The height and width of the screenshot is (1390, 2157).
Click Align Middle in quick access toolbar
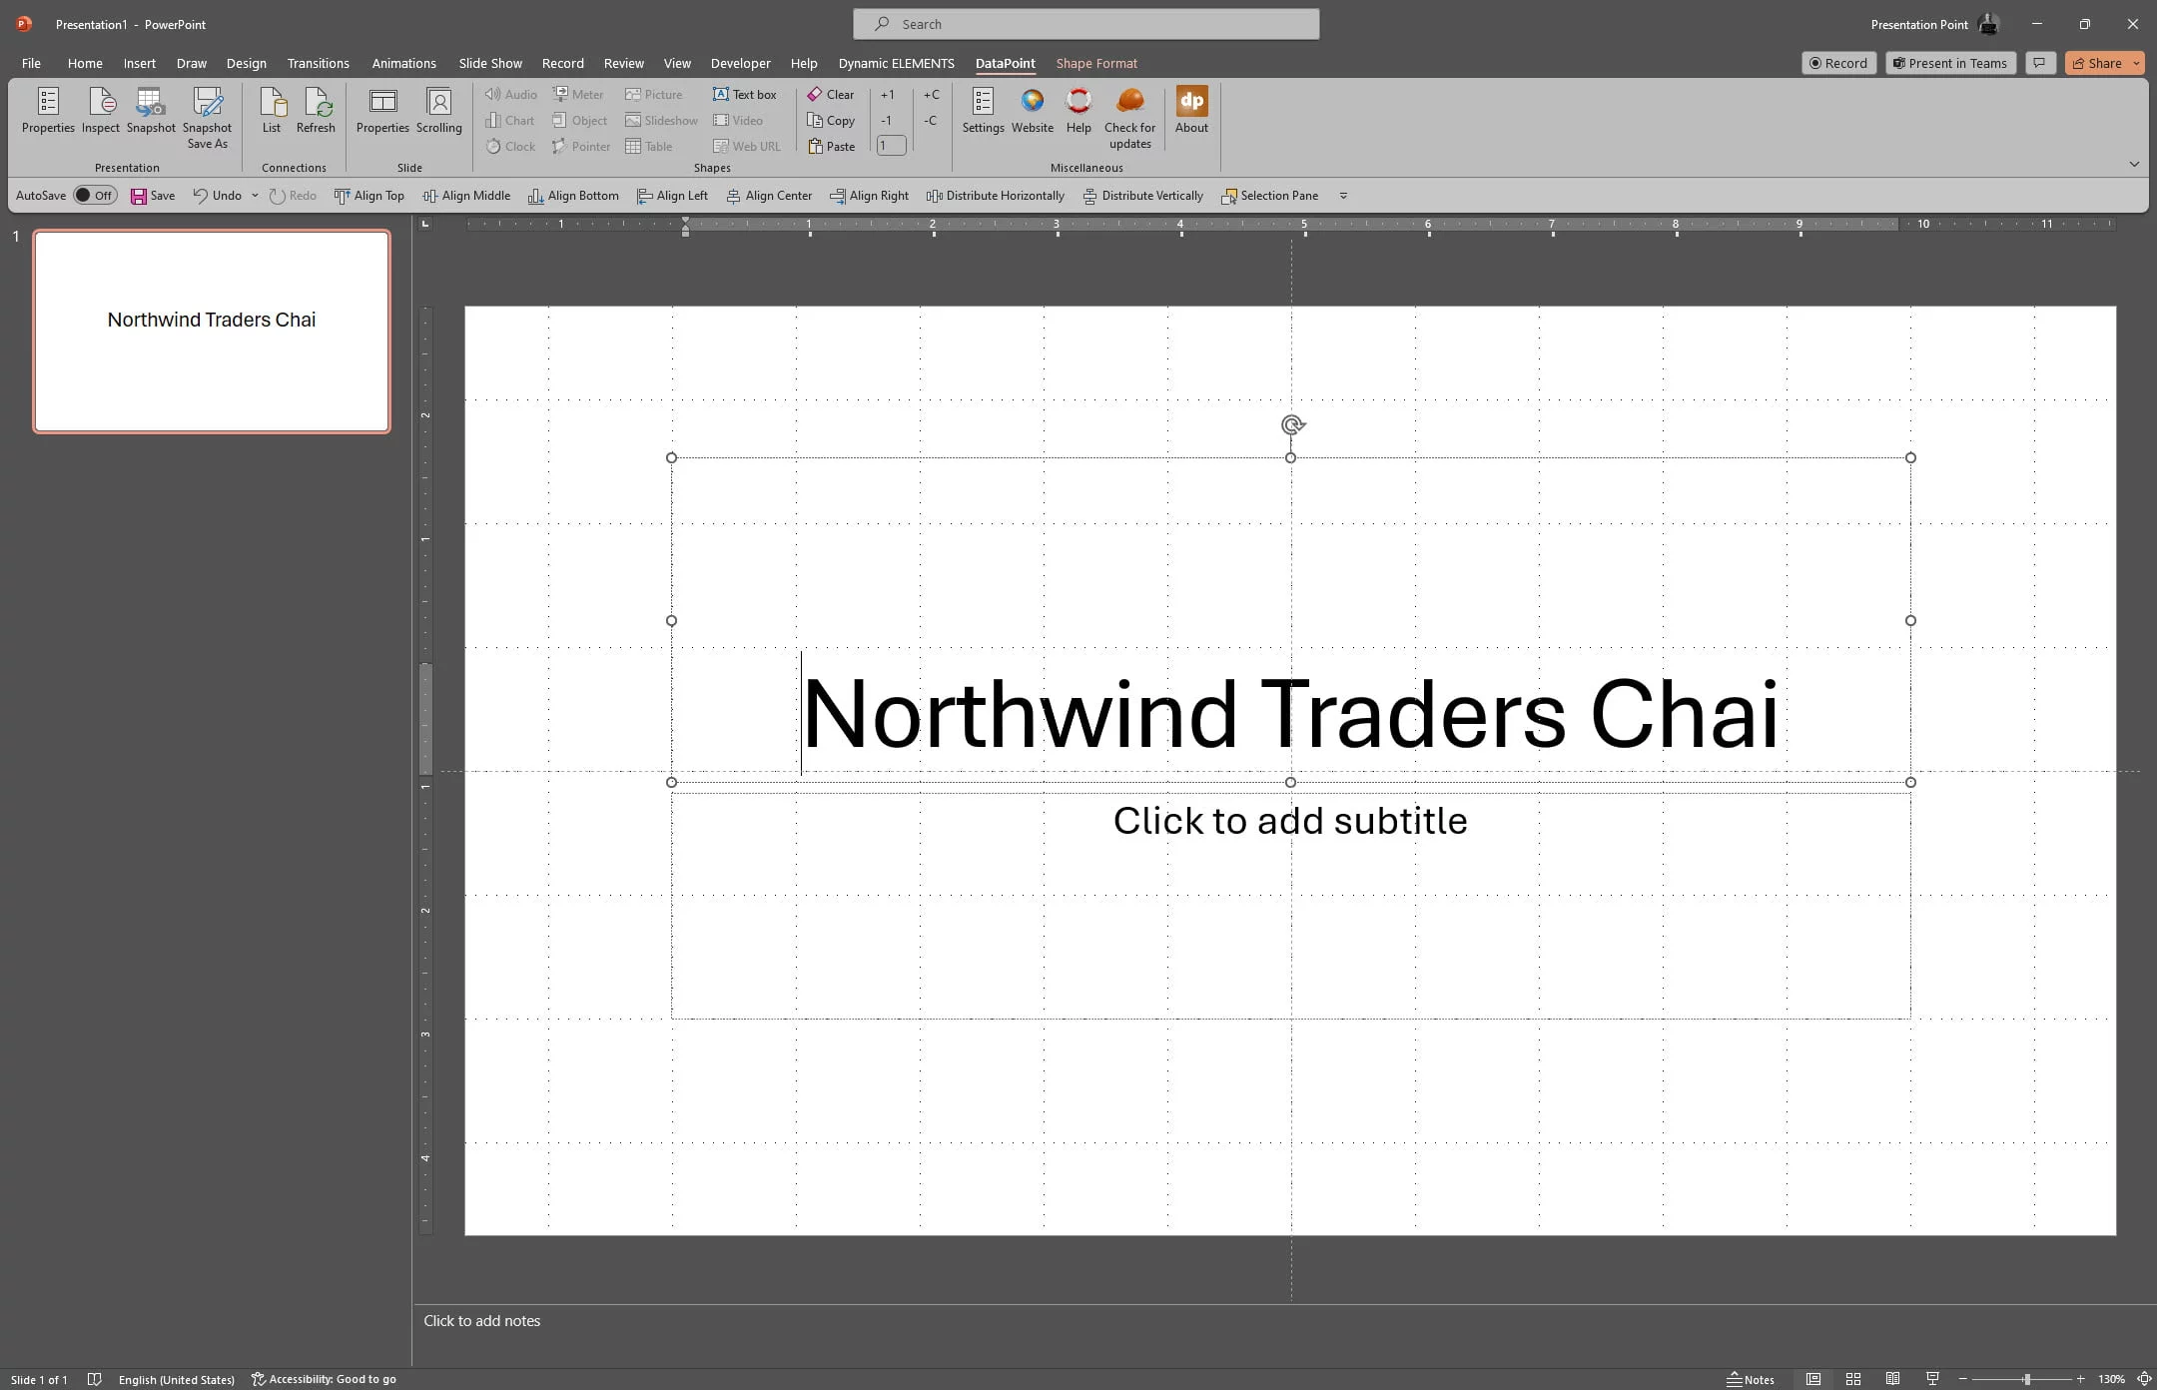pyautogui.click(x=466, y=196)
